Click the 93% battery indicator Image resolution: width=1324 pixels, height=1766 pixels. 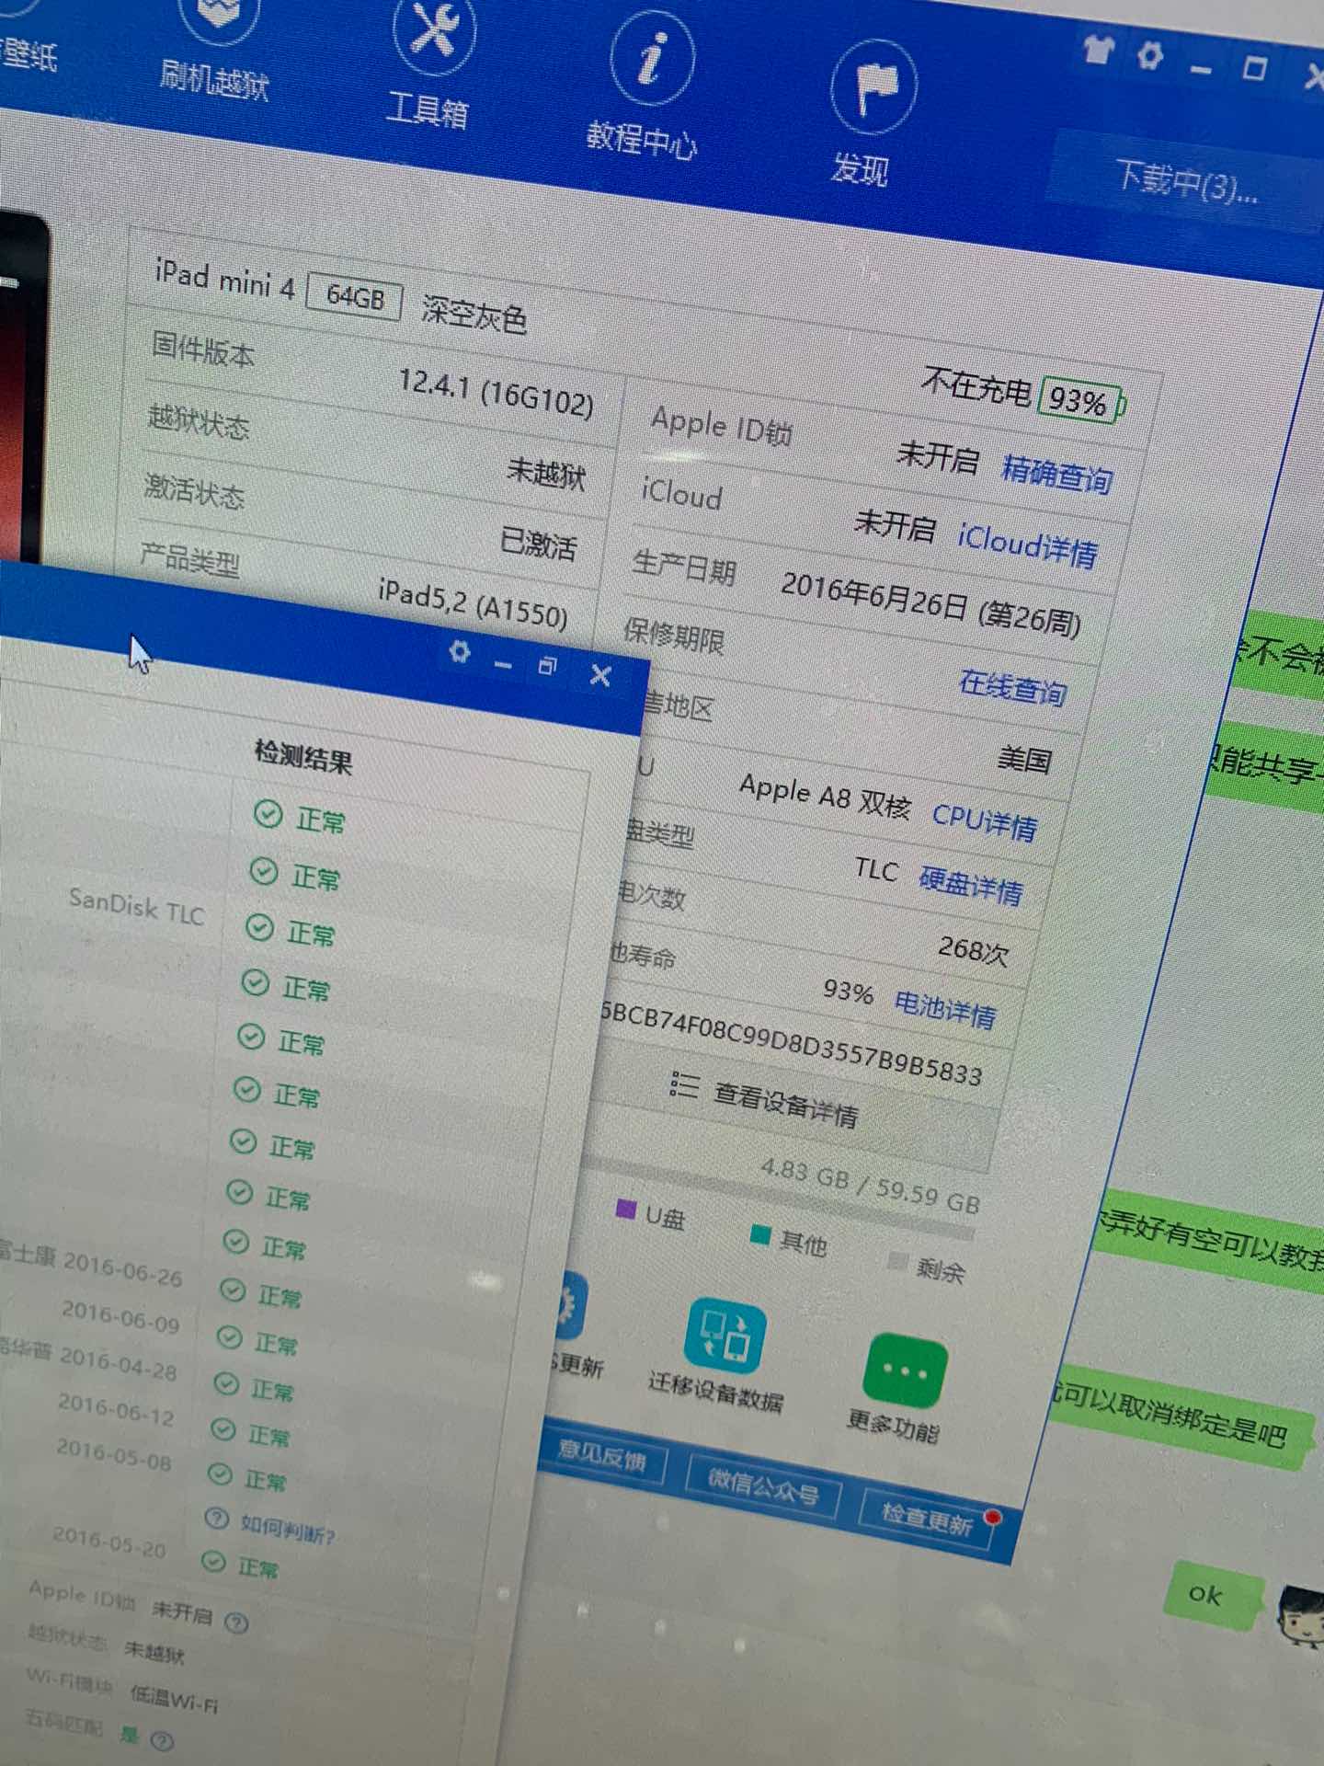1081,402
